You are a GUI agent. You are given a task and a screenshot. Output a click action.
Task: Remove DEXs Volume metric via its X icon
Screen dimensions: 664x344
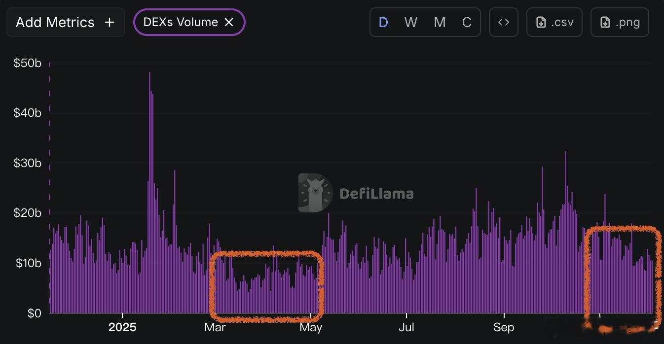click(229, 22)
